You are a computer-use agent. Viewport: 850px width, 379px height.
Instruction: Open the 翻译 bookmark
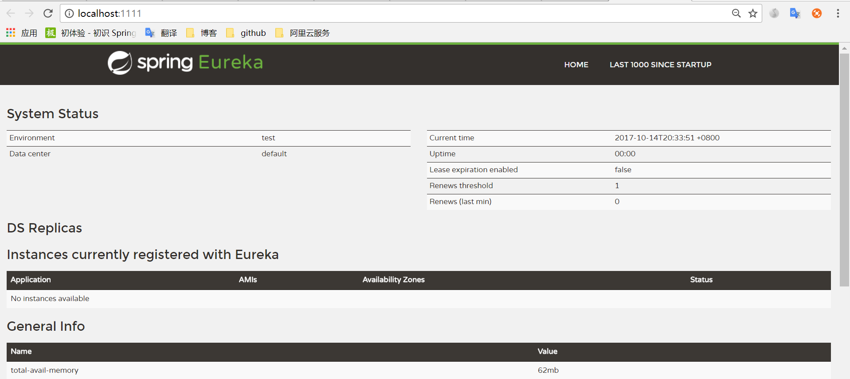(161, 33)
